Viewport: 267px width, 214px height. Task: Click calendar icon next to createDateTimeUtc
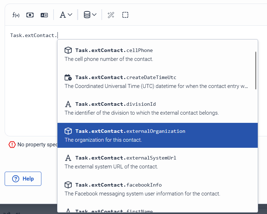pos(68,77)
